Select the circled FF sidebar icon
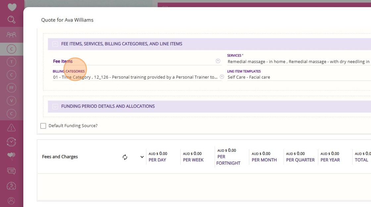371x207 pixels. 11,88
